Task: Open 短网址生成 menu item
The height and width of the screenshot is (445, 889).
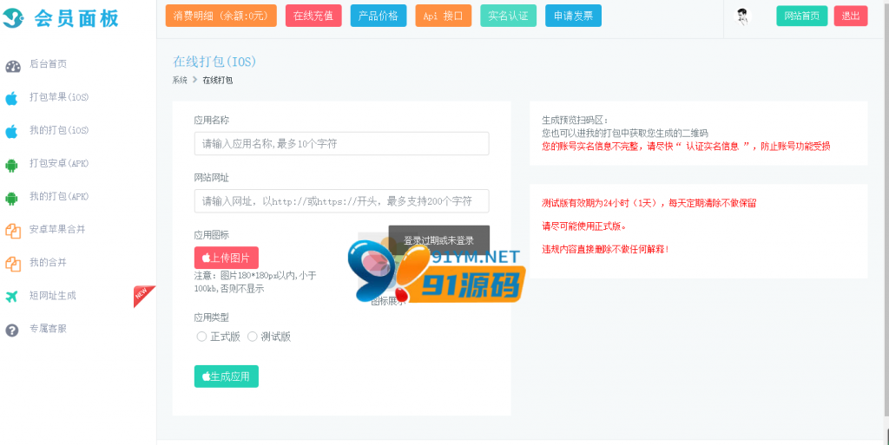Action: (x=53, y=295)
